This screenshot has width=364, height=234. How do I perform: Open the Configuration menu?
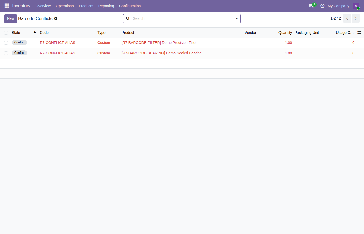pos(130,6)
